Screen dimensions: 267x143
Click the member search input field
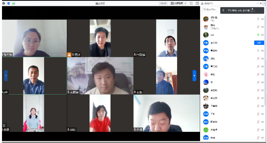(211, 10)
